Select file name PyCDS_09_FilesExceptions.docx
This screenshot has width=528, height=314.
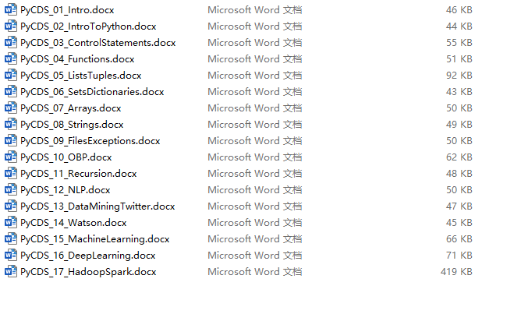click(x=90, y=141)
